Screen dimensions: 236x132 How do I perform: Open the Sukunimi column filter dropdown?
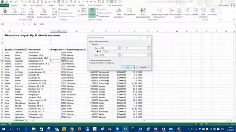click(x=27, y=49)
